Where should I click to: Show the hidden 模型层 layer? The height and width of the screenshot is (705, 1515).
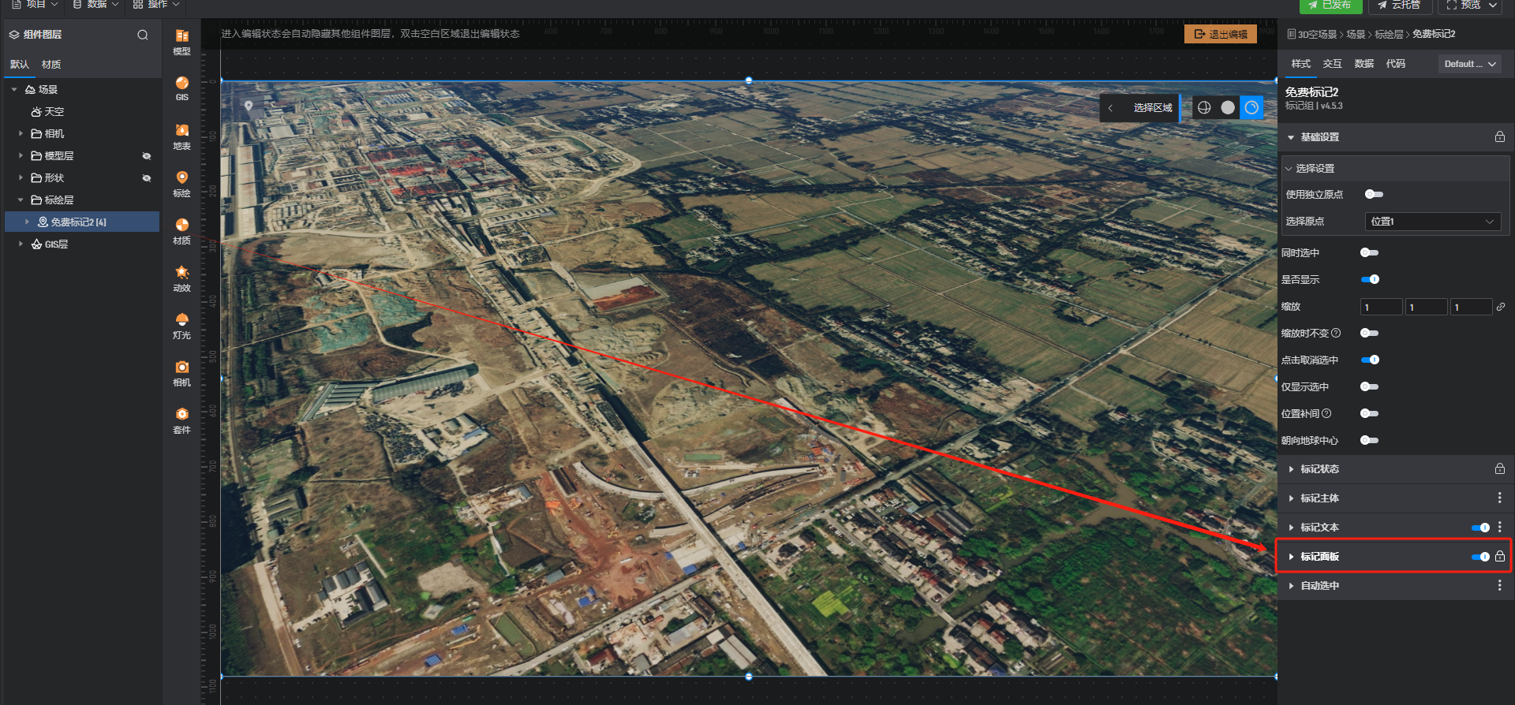pos(147,156)
